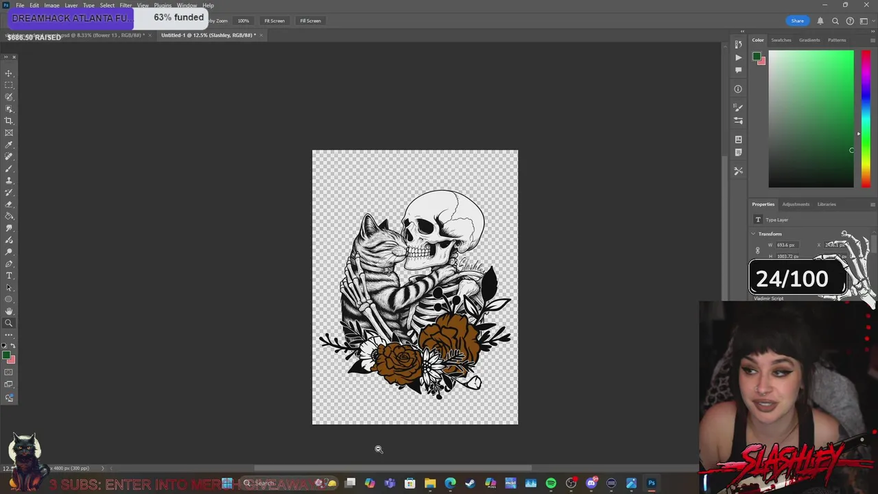Change the screen mode

tap(9, 385)
